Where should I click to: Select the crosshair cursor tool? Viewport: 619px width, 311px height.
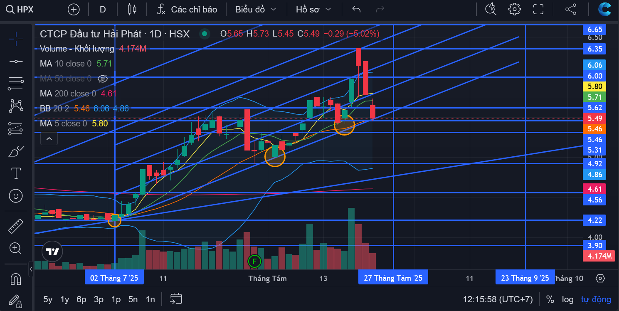[16, 39]
